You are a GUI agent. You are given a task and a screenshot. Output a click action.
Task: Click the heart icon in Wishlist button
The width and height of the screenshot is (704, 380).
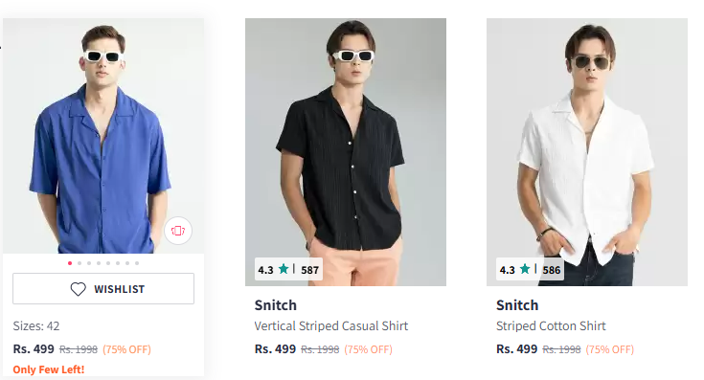point(78,289)
